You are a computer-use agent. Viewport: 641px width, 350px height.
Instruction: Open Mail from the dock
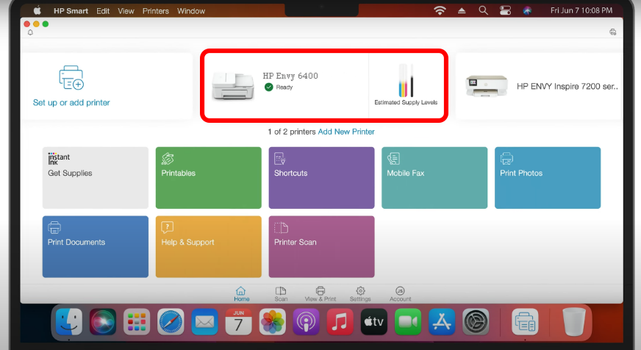(204, 321)
